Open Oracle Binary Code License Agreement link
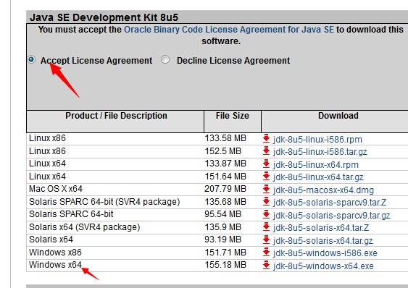The image size is (408, 288). (229, 30)
